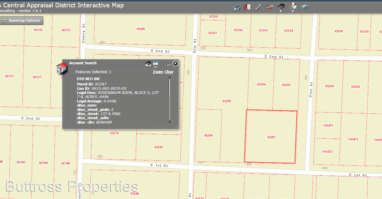Select parcel 93283 on the map
The width and height of the screenshot is (382, 199).
286,85
